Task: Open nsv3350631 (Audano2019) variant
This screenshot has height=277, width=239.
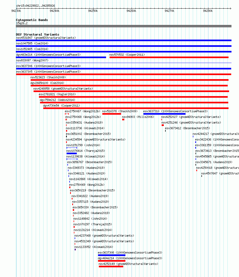Action: (x=84, y=122)
